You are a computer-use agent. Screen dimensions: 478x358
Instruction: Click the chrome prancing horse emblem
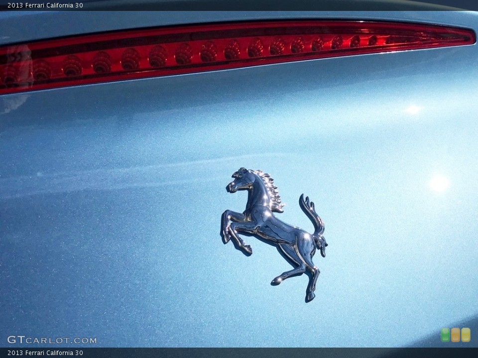273,235
